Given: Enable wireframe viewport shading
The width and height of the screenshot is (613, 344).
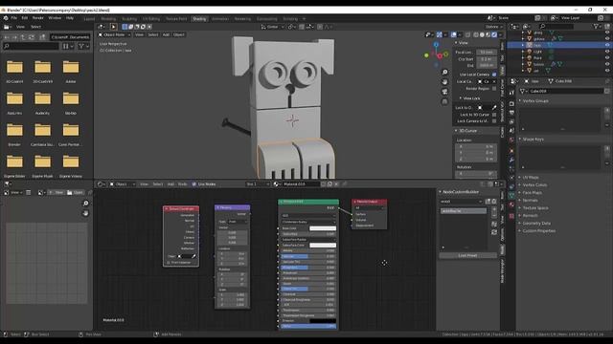Looking at the screenshot, I should [476, 34].
